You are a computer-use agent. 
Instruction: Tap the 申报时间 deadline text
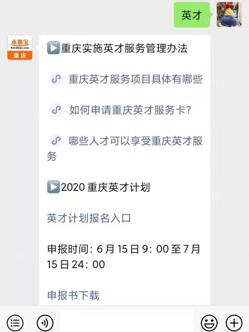click(124, 257)
